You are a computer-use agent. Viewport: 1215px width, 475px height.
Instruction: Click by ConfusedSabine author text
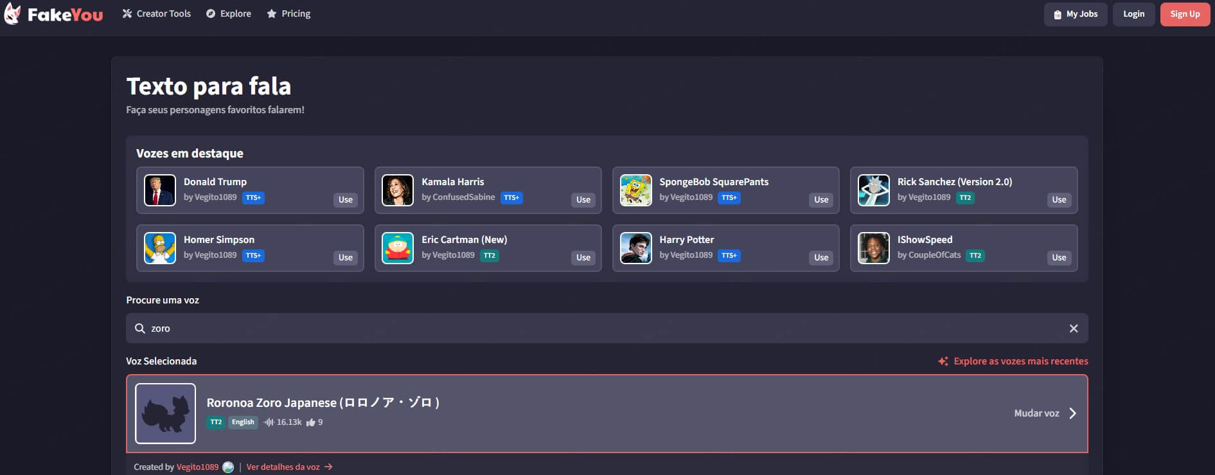tap(458, 197)
